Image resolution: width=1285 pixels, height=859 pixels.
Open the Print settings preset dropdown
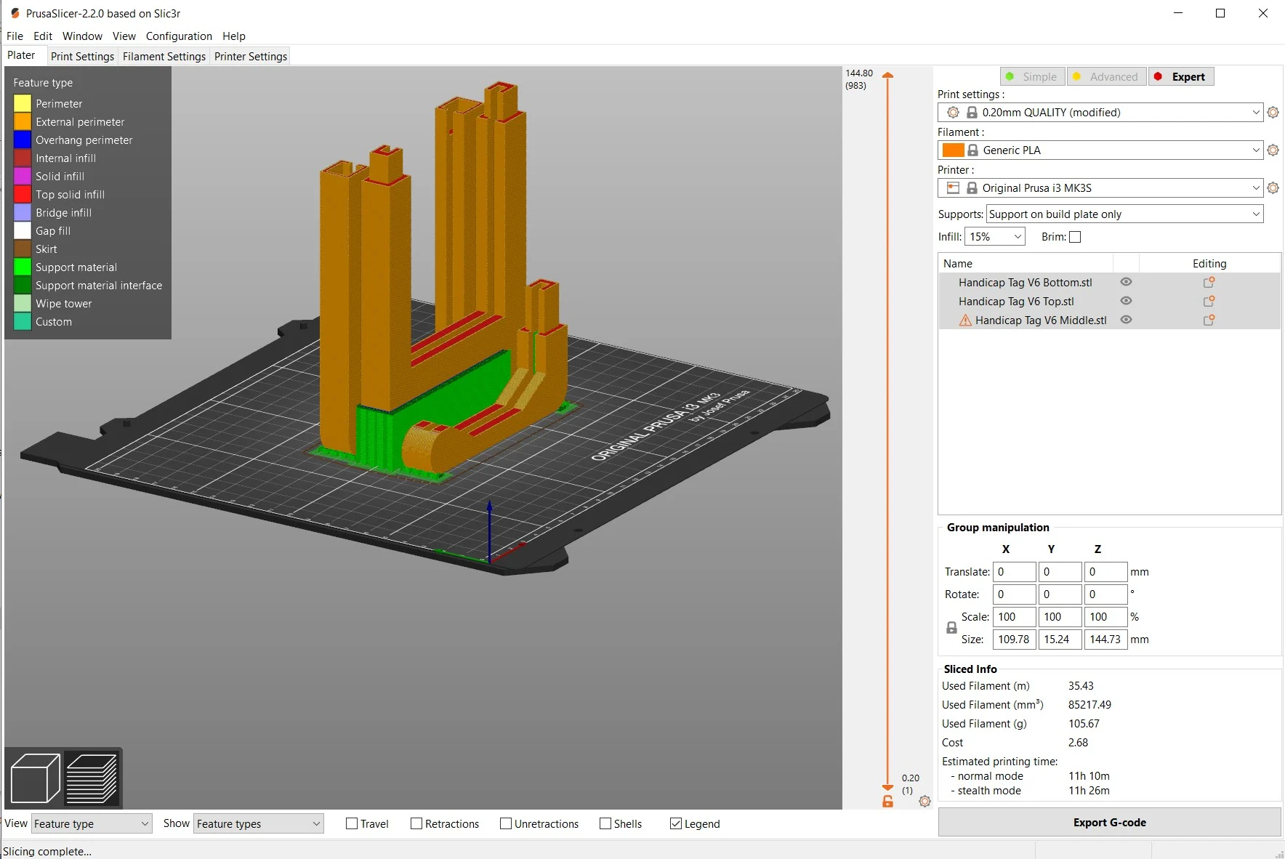click(1100, 113)
